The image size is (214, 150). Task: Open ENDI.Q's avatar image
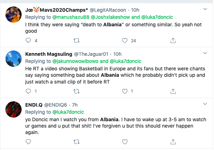click(13, 108)
